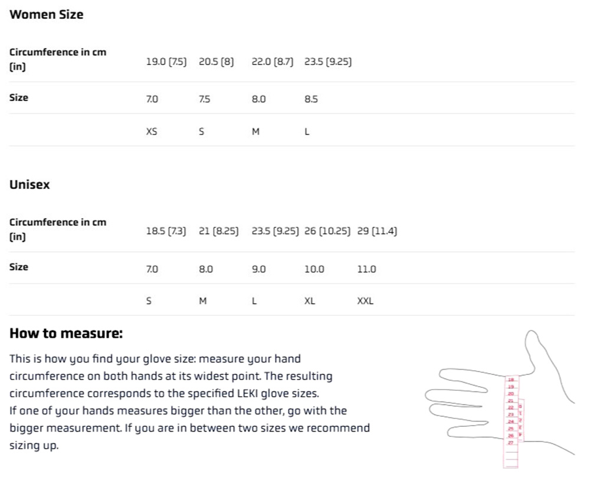
Task: Click women's size 7.5 value
Action: pos(204,99)
